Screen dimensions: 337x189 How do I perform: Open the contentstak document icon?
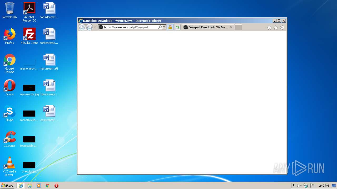49,36
